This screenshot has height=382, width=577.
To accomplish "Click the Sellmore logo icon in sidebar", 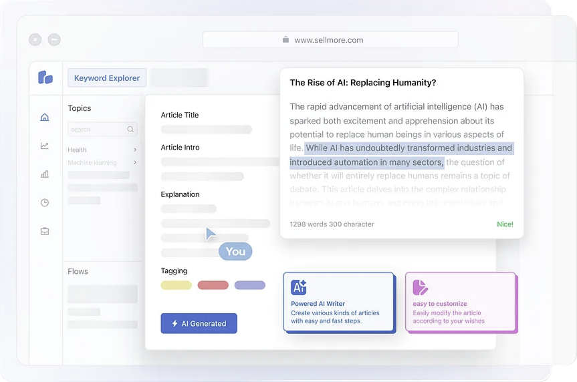I will pyautogui.click(x=45, y=77).
